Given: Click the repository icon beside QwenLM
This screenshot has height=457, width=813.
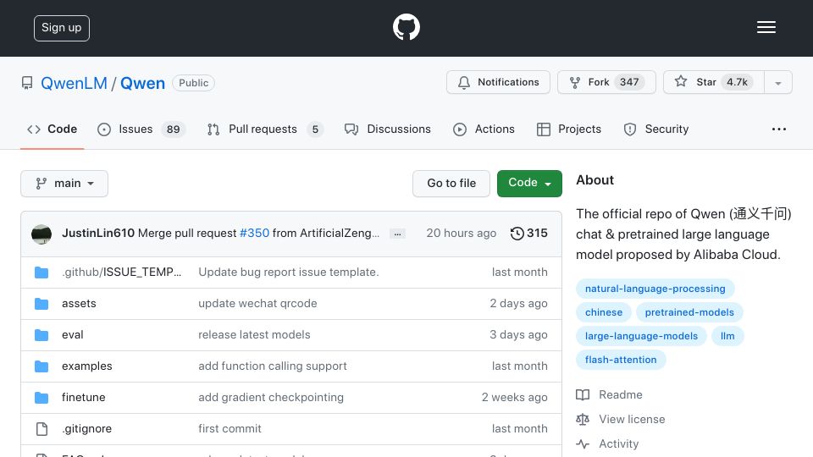Looking at the screenshot, I should (x=27, y=83).
